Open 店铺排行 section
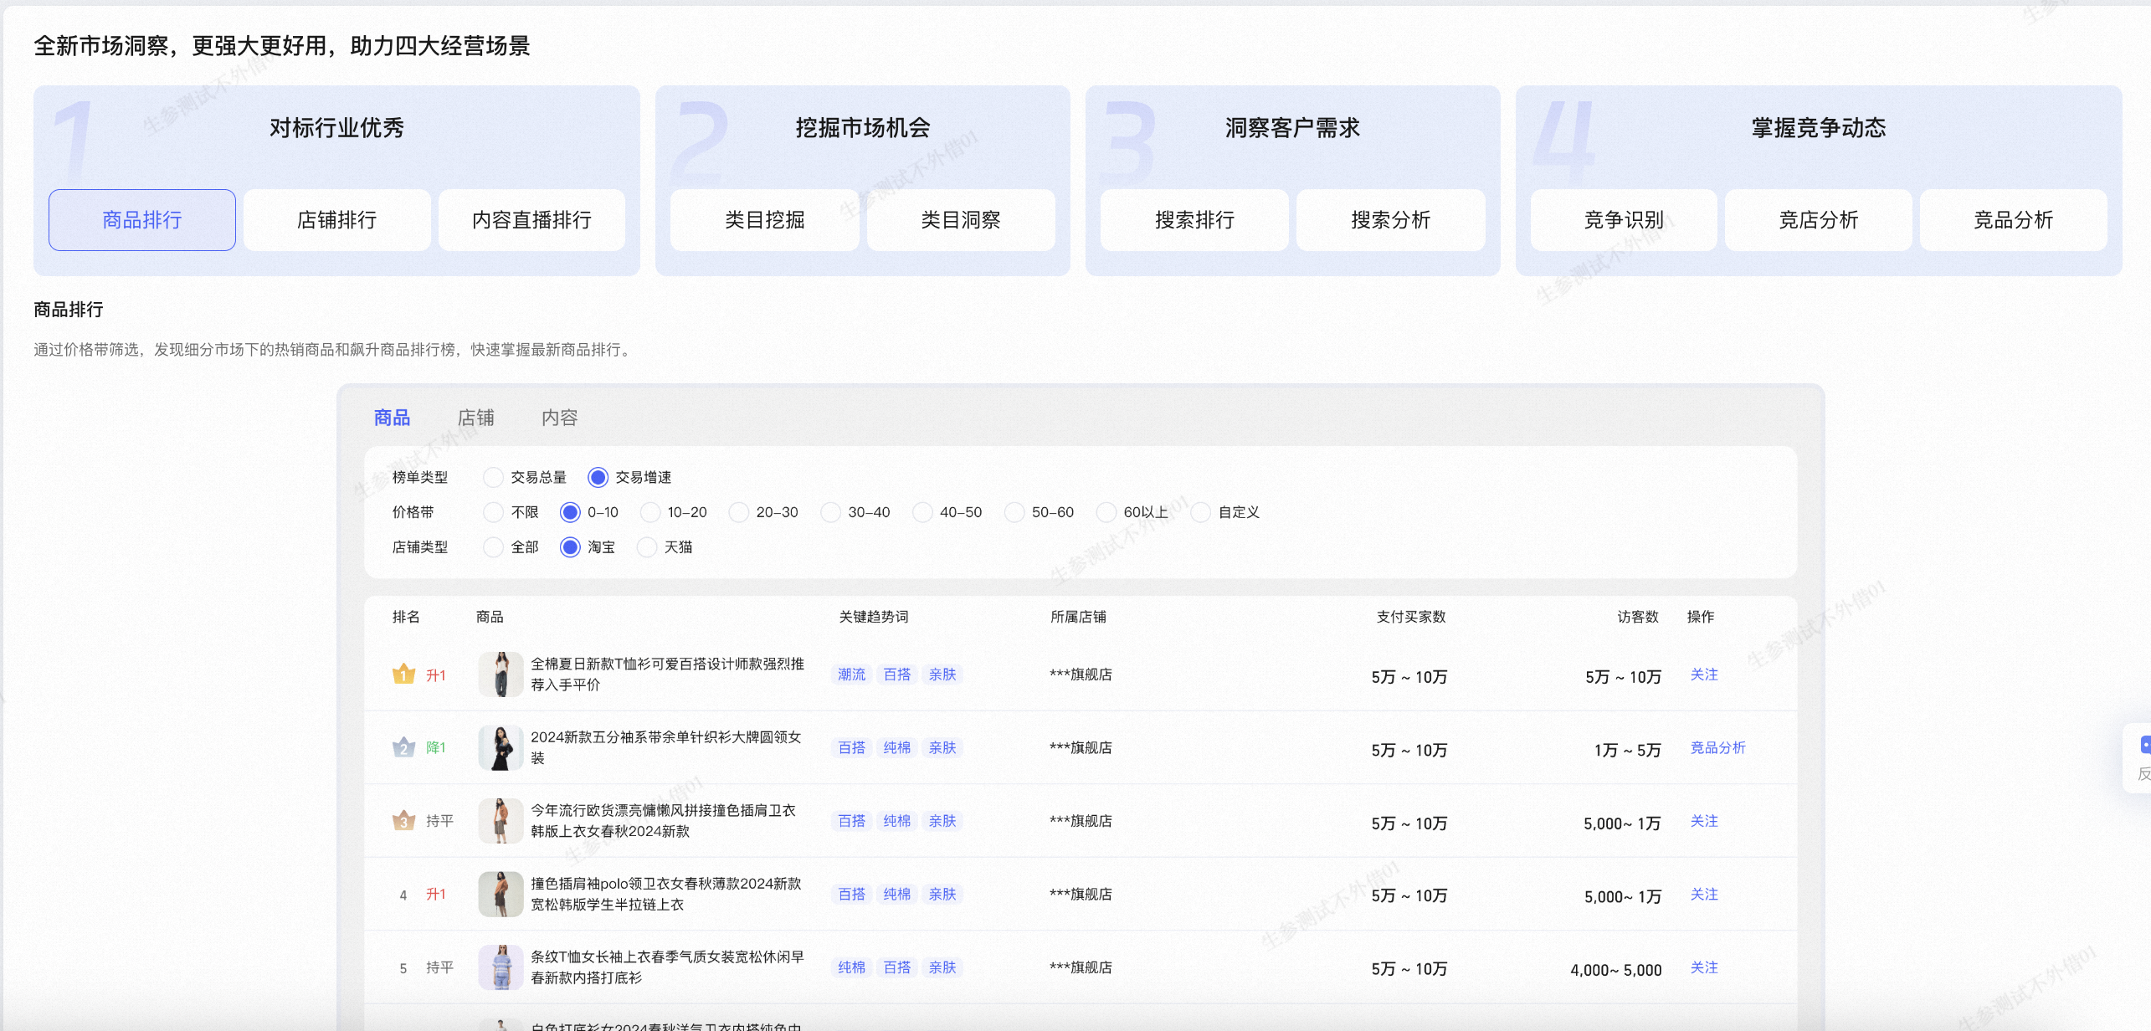 (x=337, y=220)
